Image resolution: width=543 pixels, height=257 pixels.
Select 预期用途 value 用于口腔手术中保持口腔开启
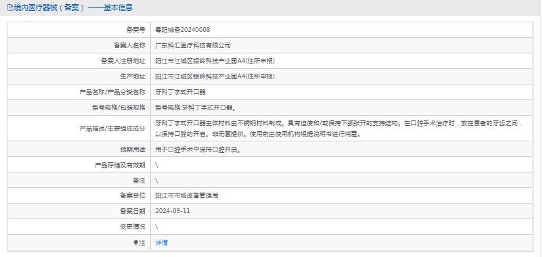tap(198, 149)
